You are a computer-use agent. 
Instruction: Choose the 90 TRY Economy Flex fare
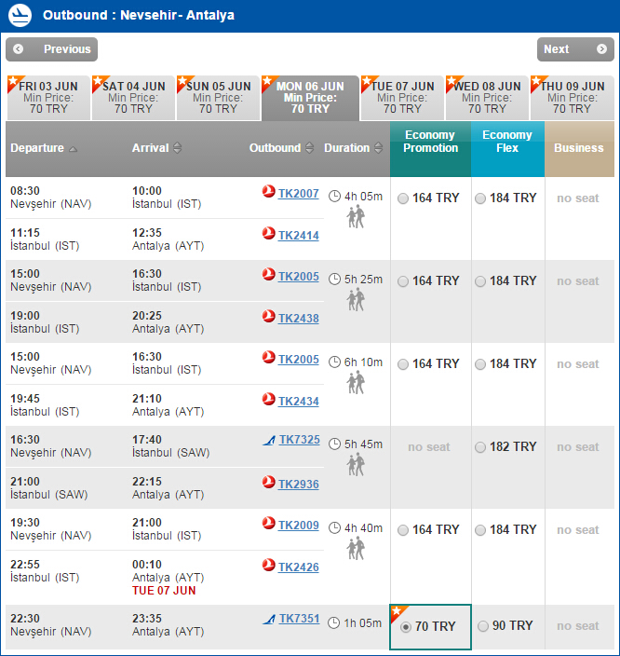482,626
